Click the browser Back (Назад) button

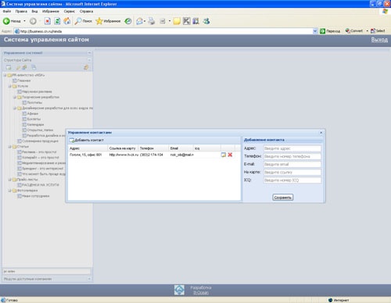tap(12, 21)
